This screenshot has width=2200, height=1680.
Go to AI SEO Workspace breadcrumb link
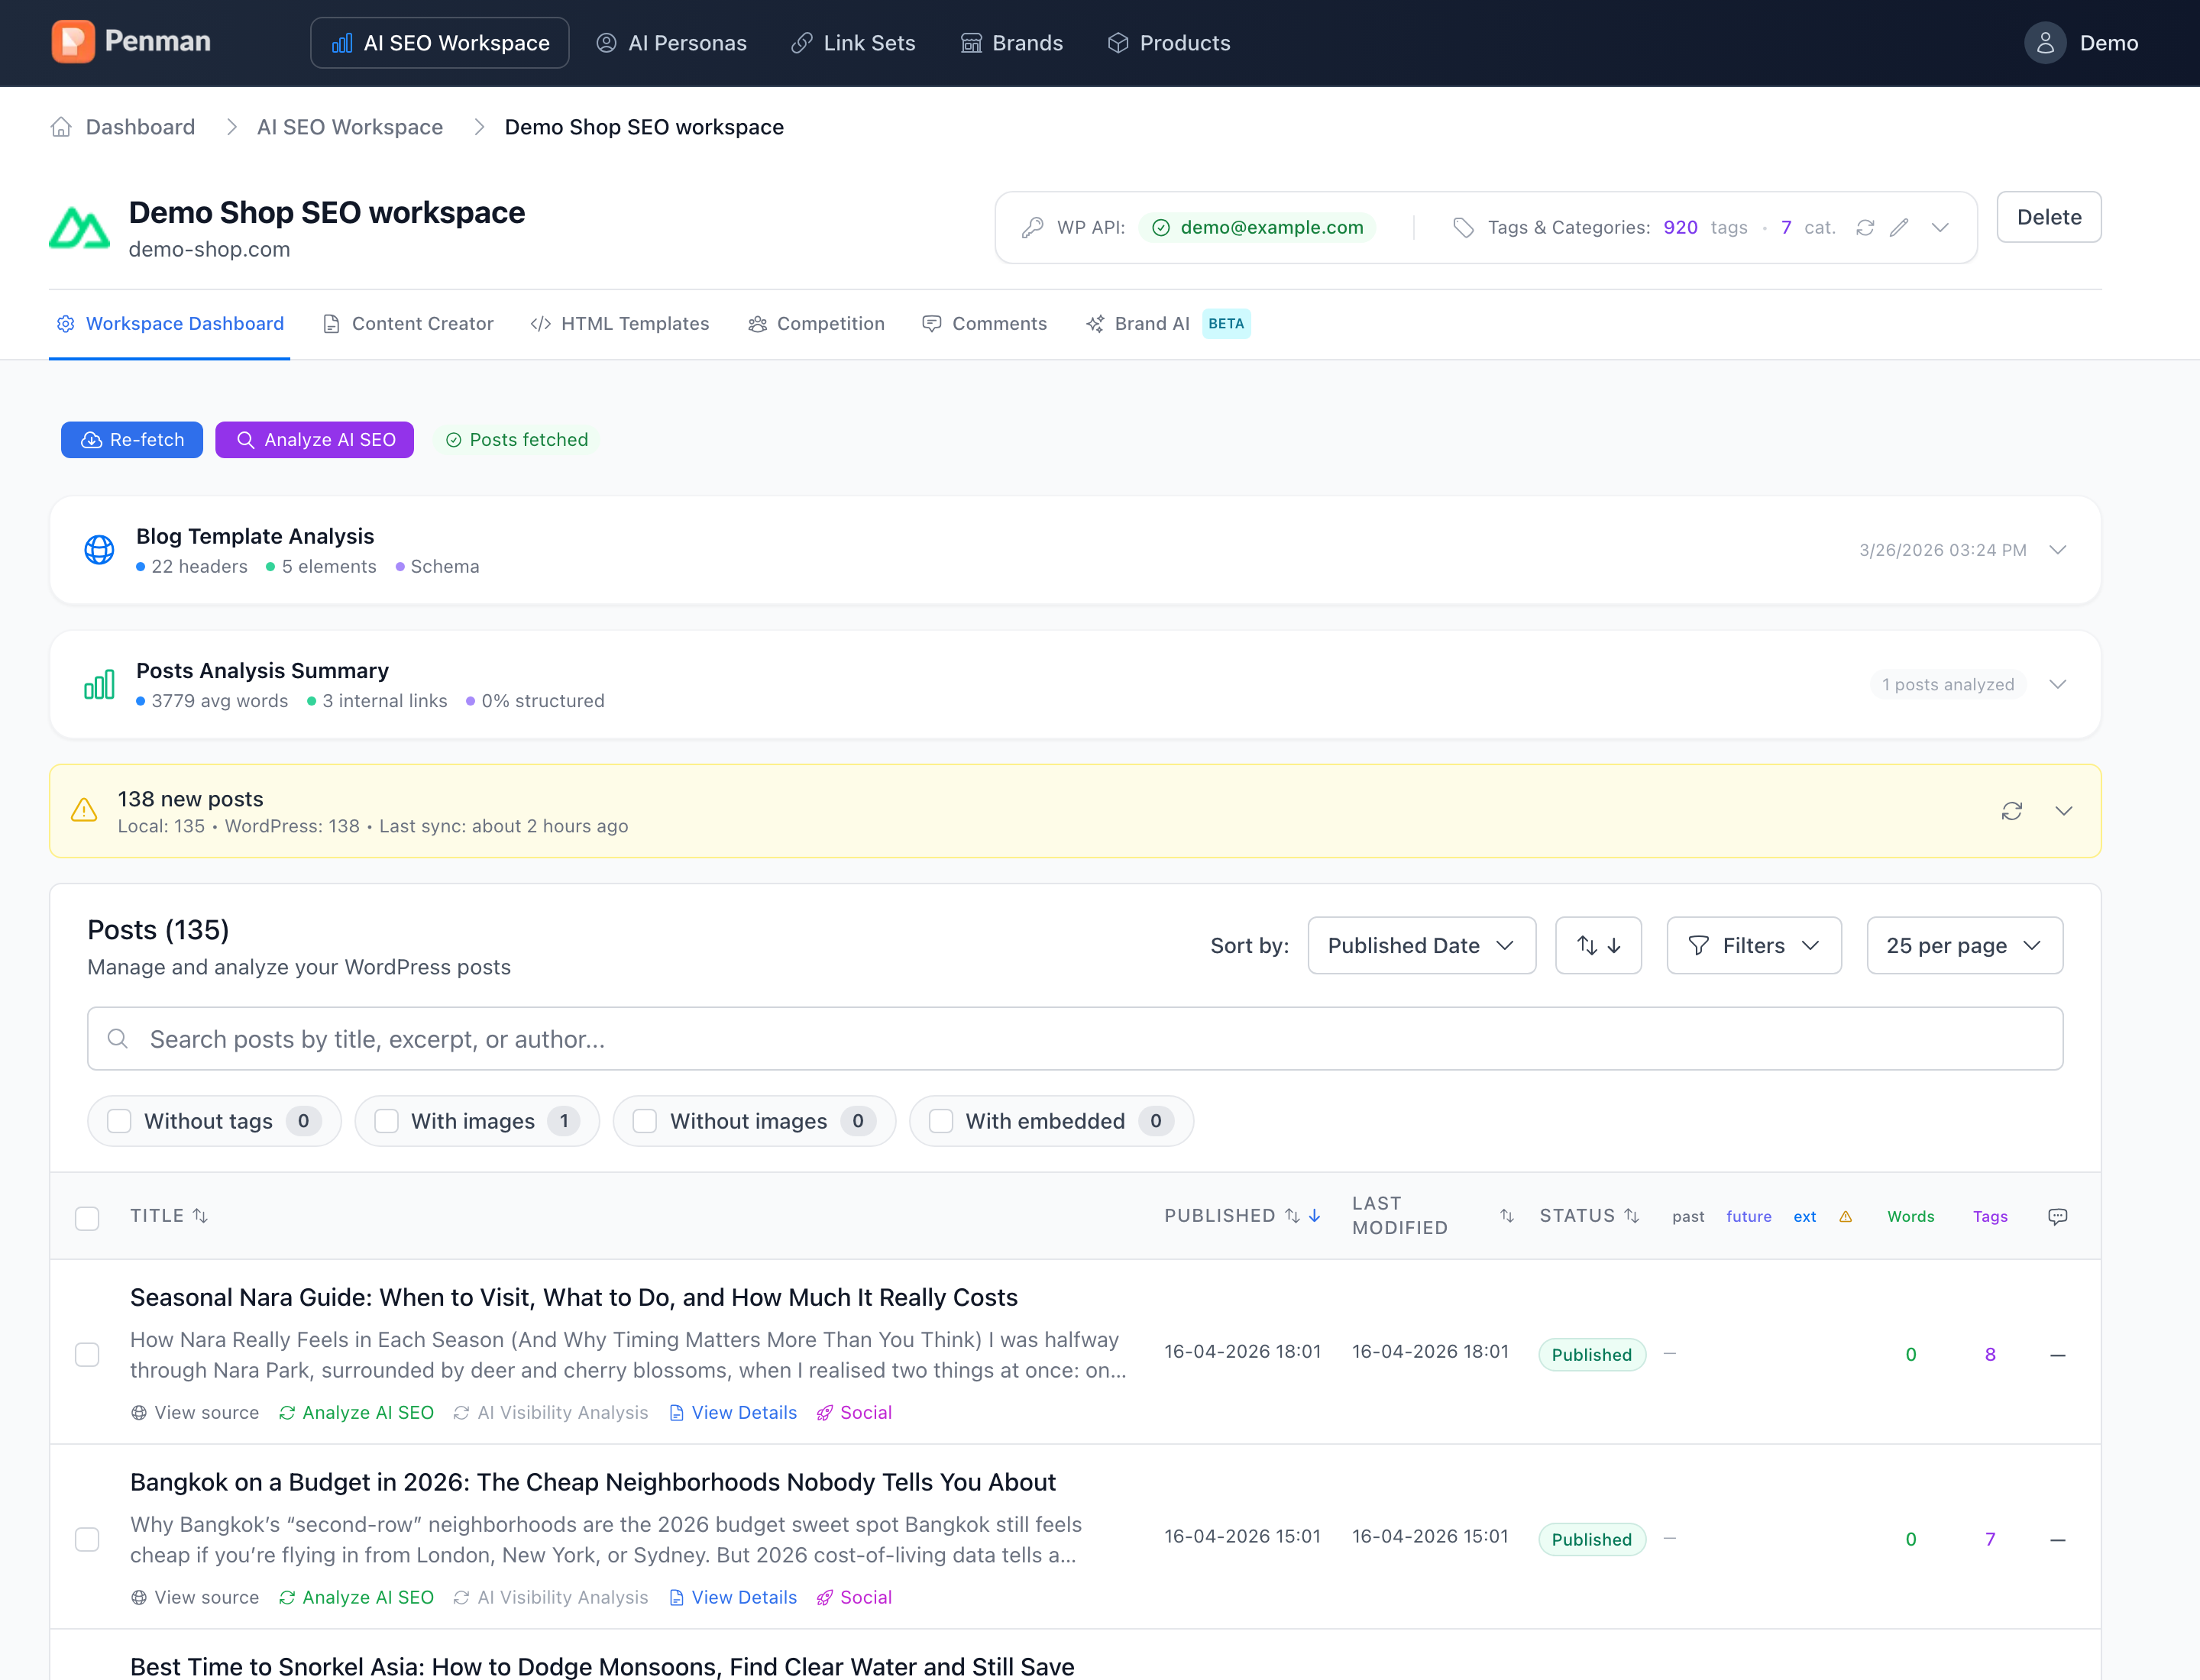350,127
